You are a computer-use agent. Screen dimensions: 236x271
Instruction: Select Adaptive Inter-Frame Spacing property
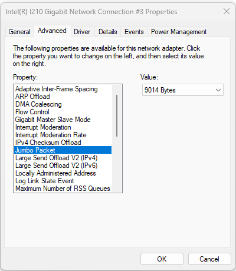coord(63,89)
